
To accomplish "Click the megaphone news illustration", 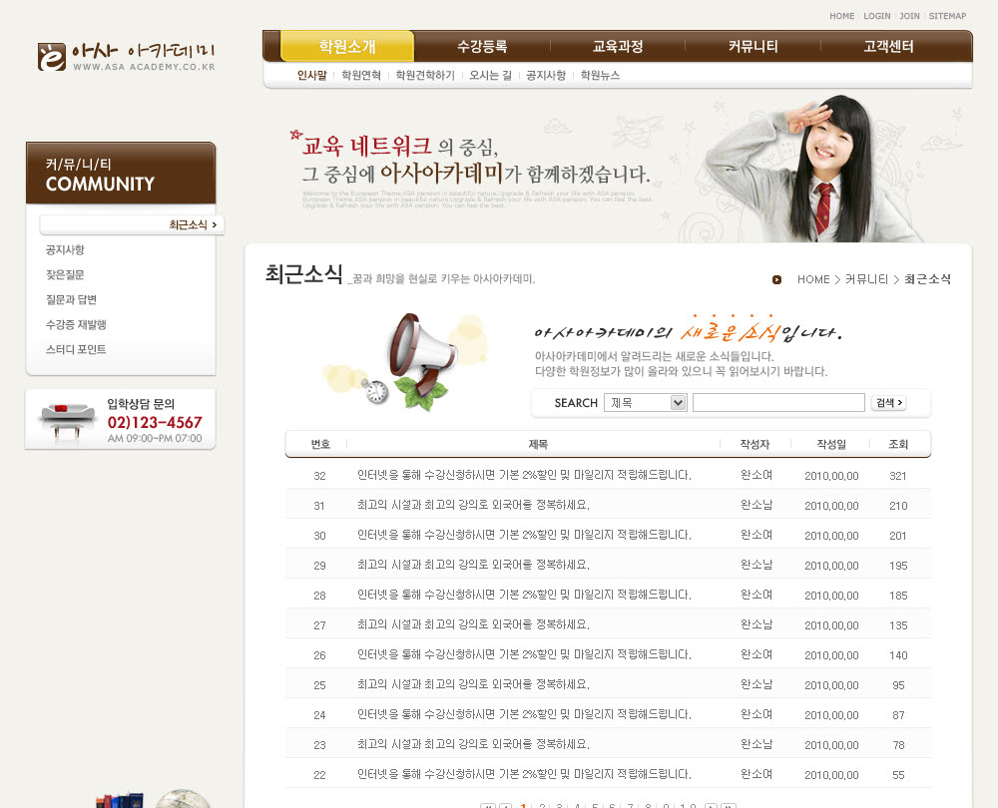I will point(411,360).
